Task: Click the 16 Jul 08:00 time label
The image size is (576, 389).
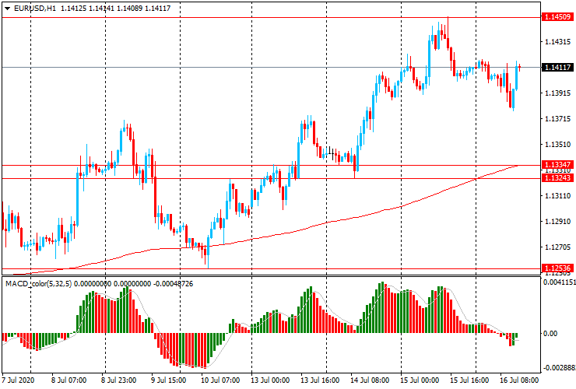Action: pos(519,380)
